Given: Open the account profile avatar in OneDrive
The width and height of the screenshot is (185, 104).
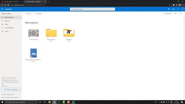Looking at the screenshot, I should tap(182, 9).
